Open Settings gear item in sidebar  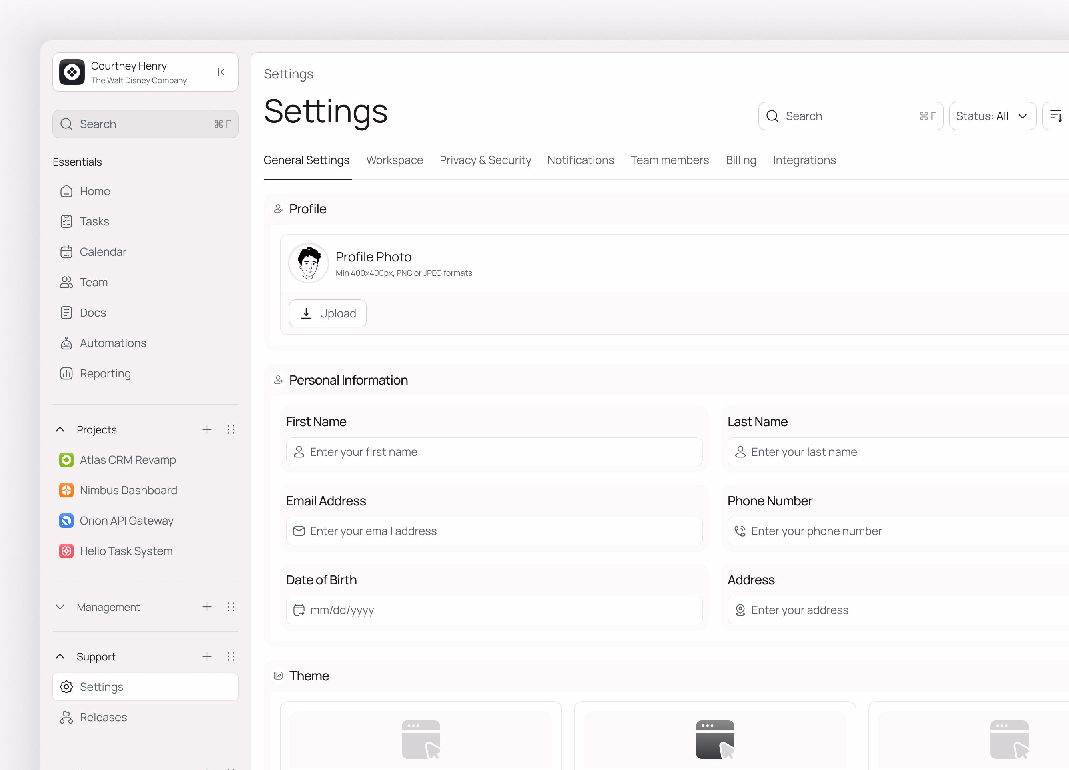tap(146, 687)
